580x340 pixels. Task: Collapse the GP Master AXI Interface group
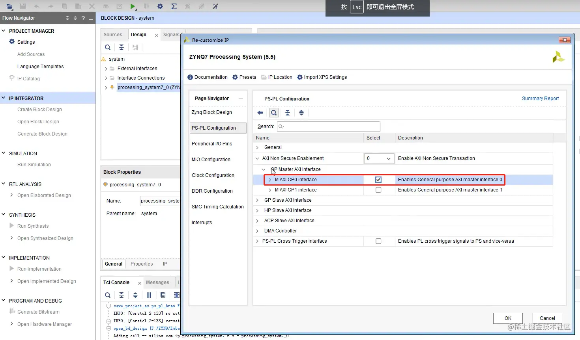[264, 169]
